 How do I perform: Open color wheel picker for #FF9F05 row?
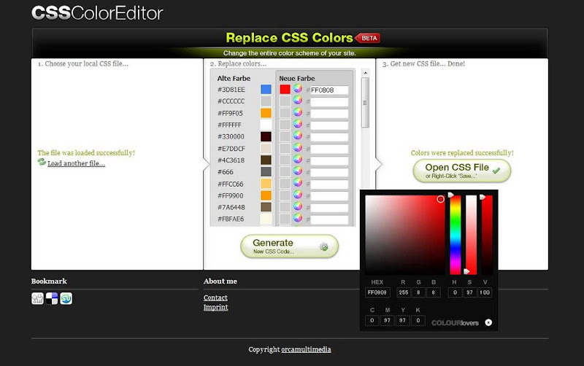298,112
